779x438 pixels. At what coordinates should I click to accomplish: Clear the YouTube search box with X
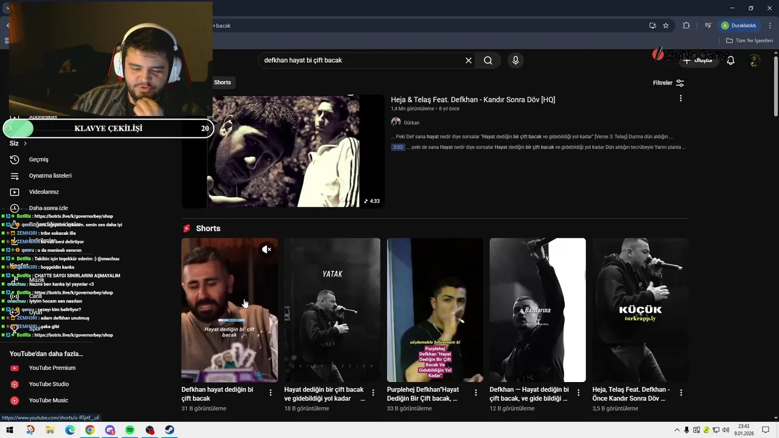click(469, 60)
